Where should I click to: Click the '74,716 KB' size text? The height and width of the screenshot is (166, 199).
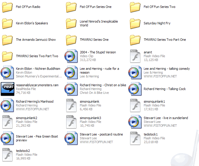(x=23, y=93)
